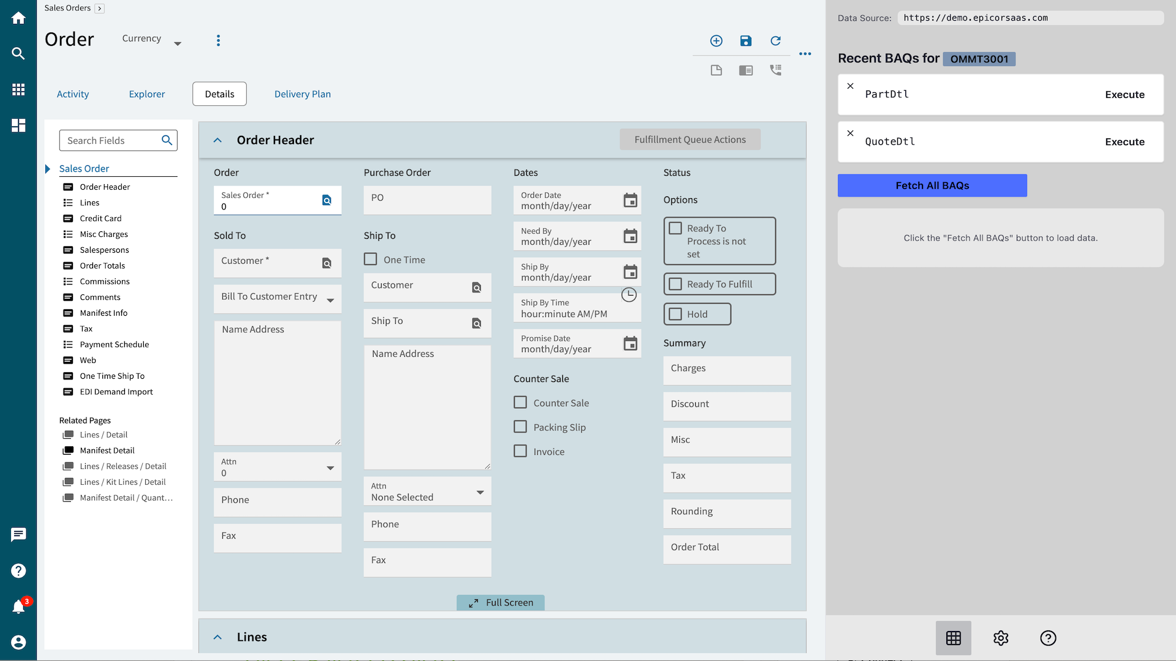Select the BAQ panel grid view icon
The width and height of the screenshot is (1176, 661).
(953, 638)
